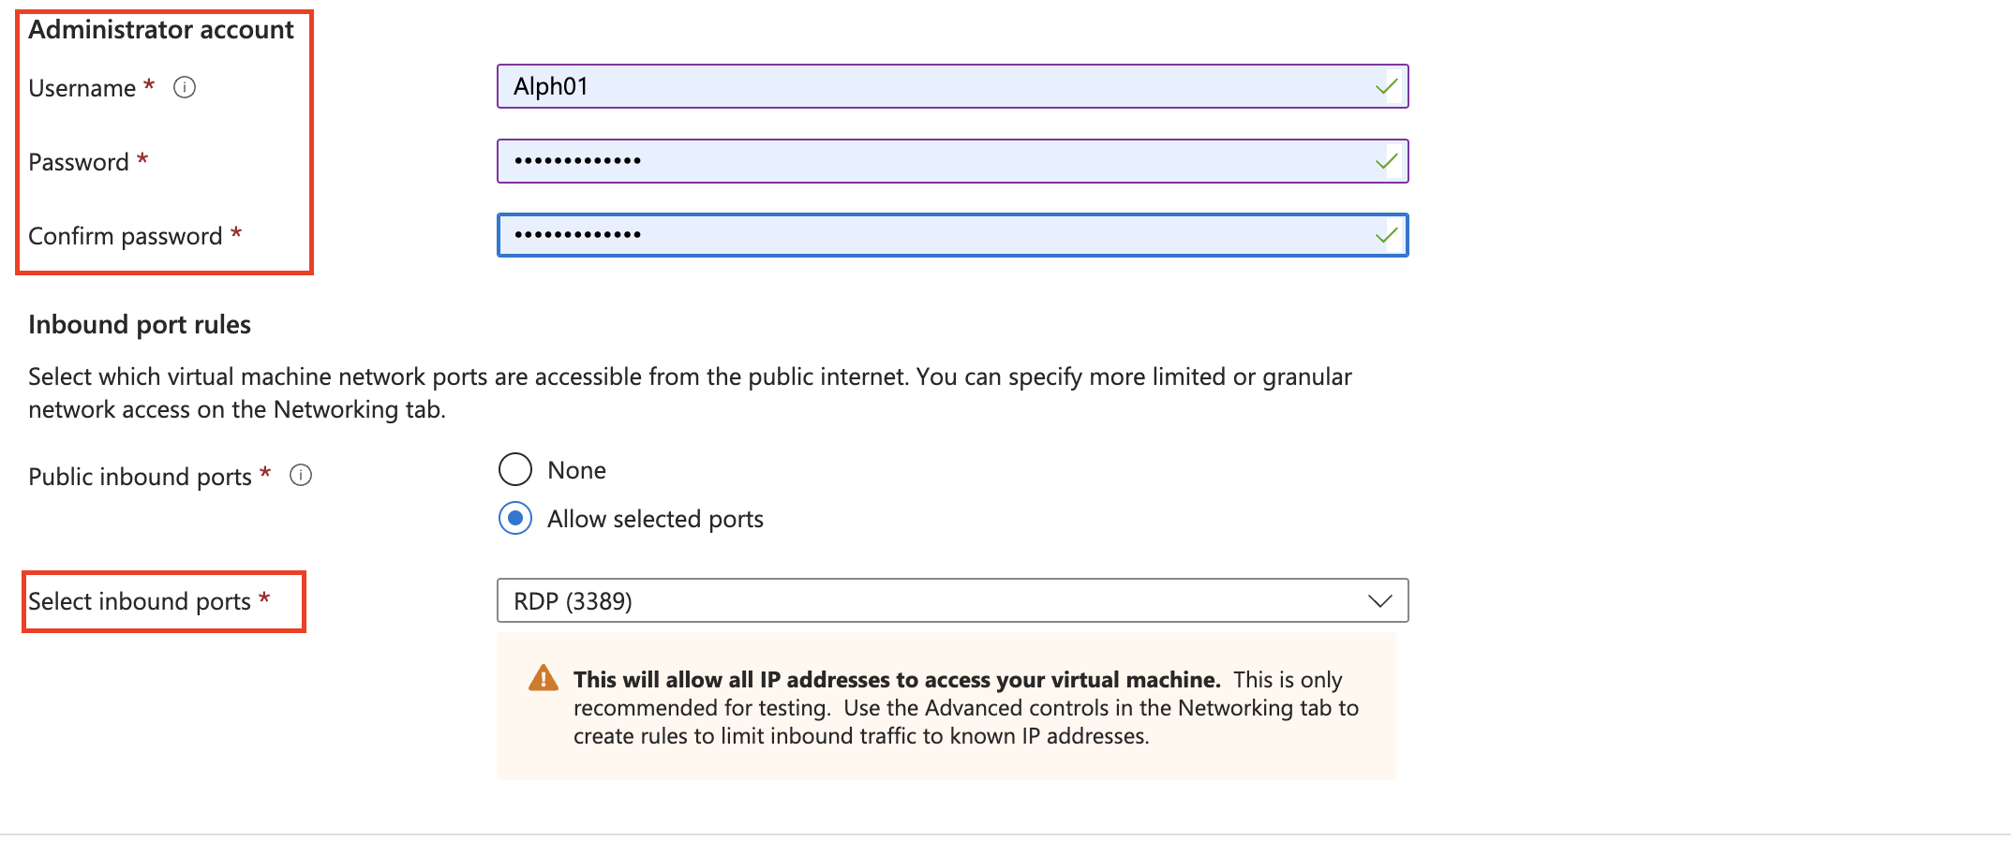Viewport: 2011px width, 841px height.
Task: Select the Allow selected ports radio button
Action: tap(515, 518)
